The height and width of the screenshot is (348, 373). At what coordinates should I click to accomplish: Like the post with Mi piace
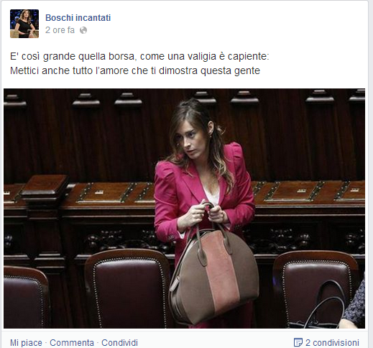click(x=26, y=343)
